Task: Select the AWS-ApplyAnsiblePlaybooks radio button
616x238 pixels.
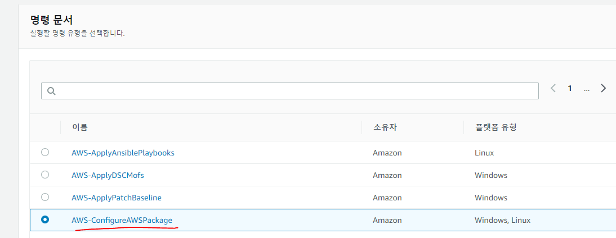Action: click(x=45, y=152)
